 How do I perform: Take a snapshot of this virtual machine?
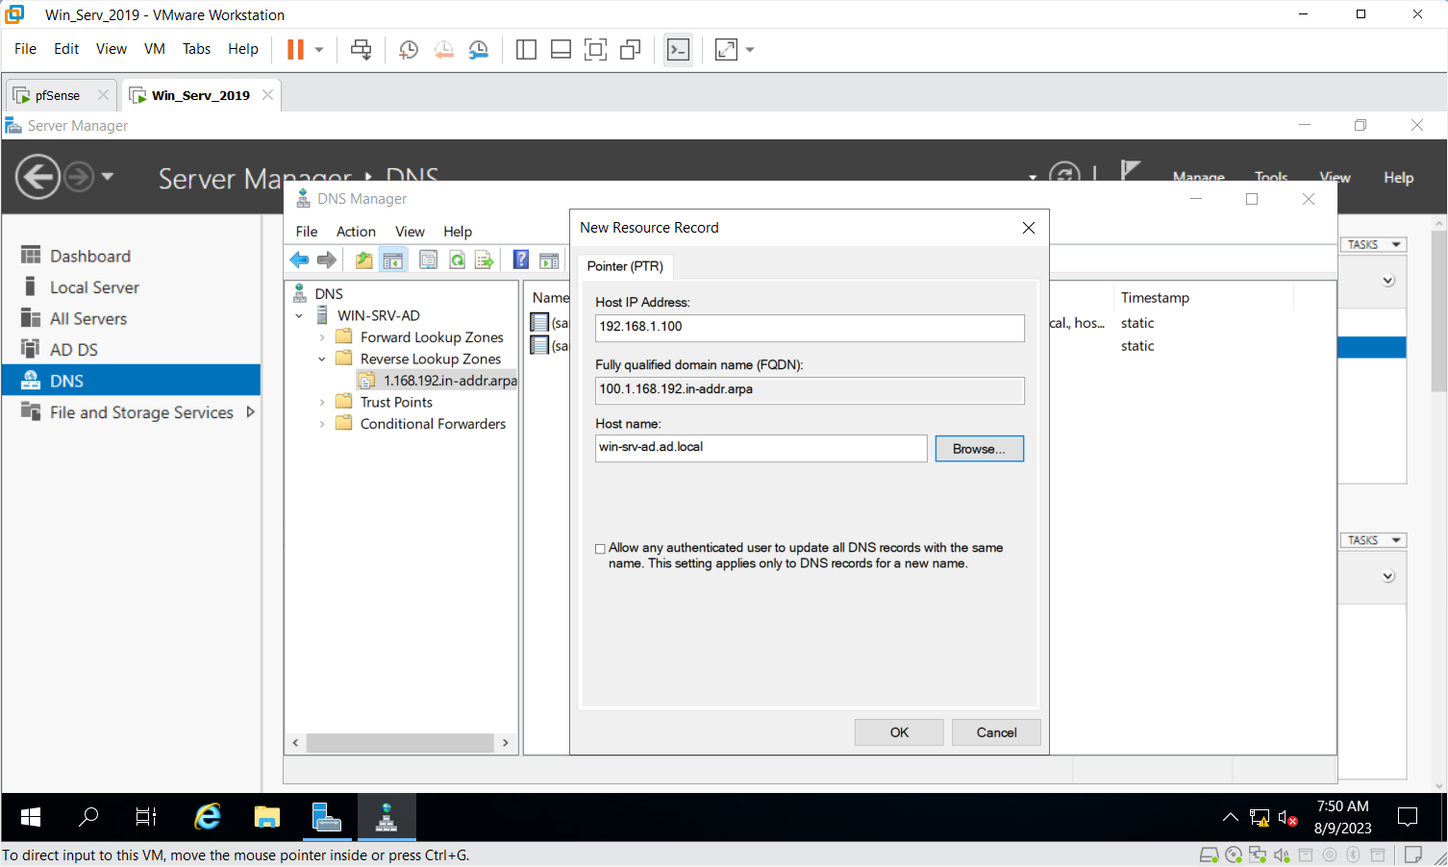click(409, 49)
